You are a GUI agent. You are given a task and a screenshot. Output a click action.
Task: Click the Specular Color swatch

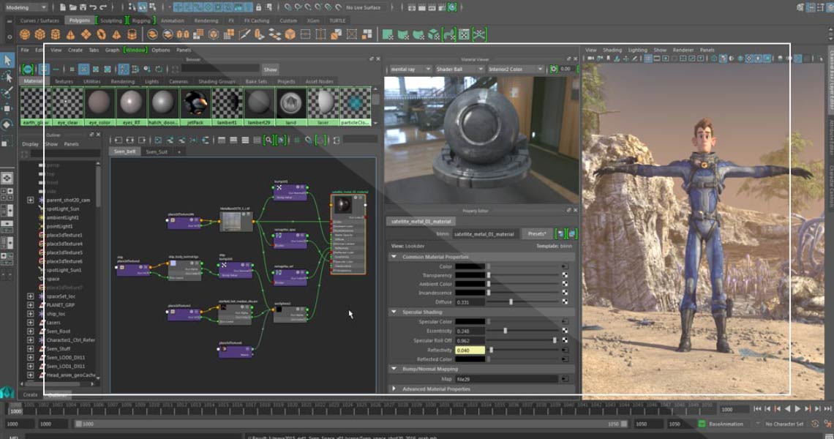pos(472,321)
